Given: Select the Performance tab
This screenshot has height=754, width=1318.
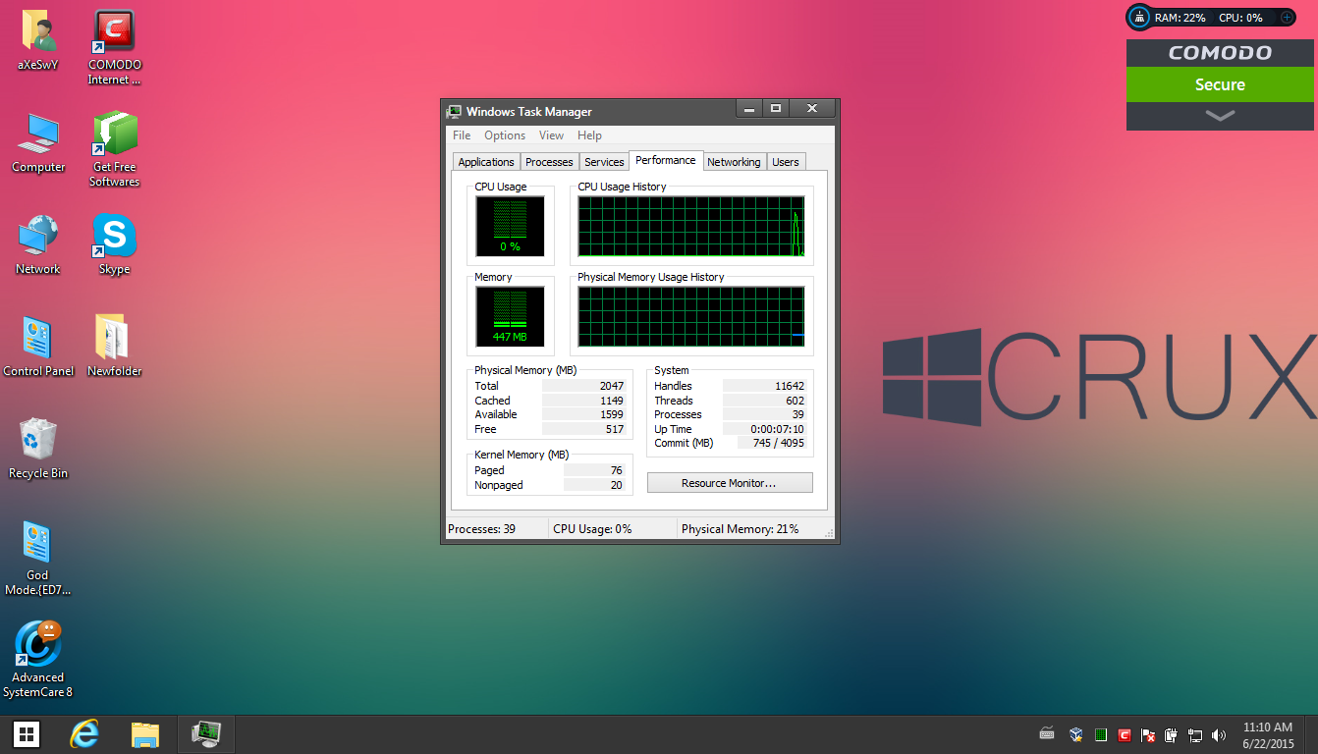Looking at the screenshot, I should pyautogui.click(x=665, y=160).
